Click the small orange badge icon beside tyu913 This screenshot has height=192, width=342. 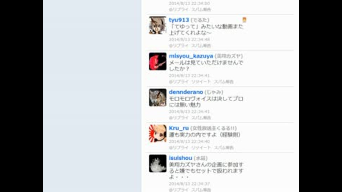[x=244, y=20]
